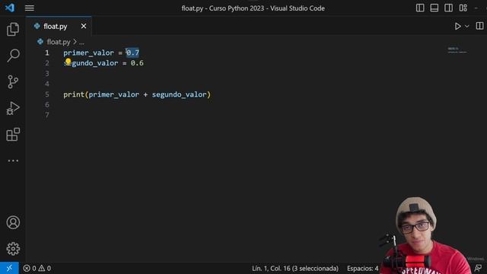Click Lín. 1, Col. 16 status item
The width and height of the screenshot is (487, 274).
point(295,268)
